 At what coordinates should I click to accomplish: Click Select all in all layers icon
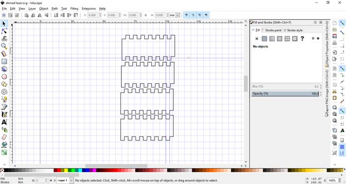[x=10, y=15]
